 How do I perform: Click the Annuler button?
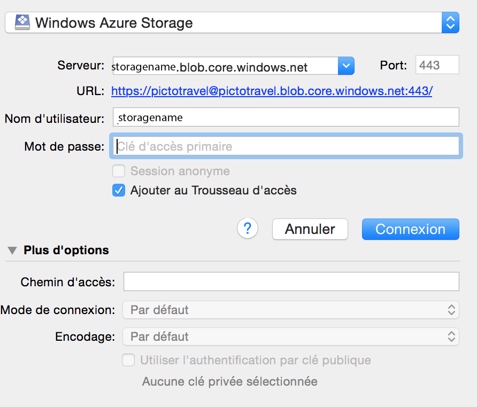pos(310,229)
